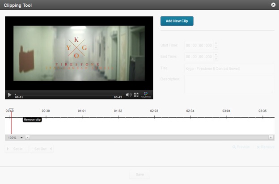Play the Kygo Firestone video
279x184 pixels.
tap(9, 95)
